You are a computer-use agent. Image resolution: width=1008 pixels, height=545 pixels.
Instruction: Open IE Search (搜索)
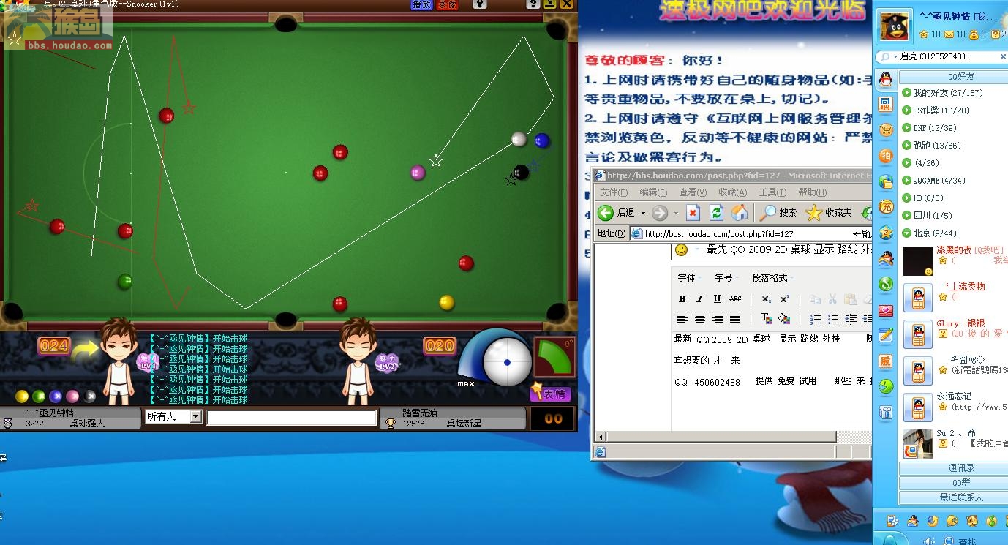(x=778, y=213)
